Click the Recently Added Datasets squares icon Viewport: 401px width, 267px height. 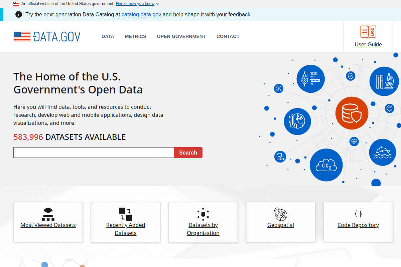point(126,214)
